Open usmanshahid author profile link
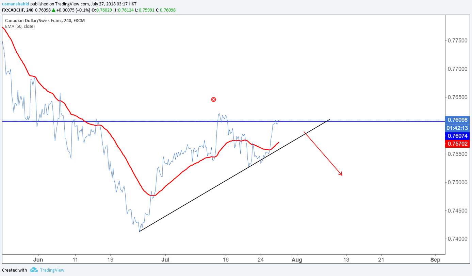 (15, 4)
